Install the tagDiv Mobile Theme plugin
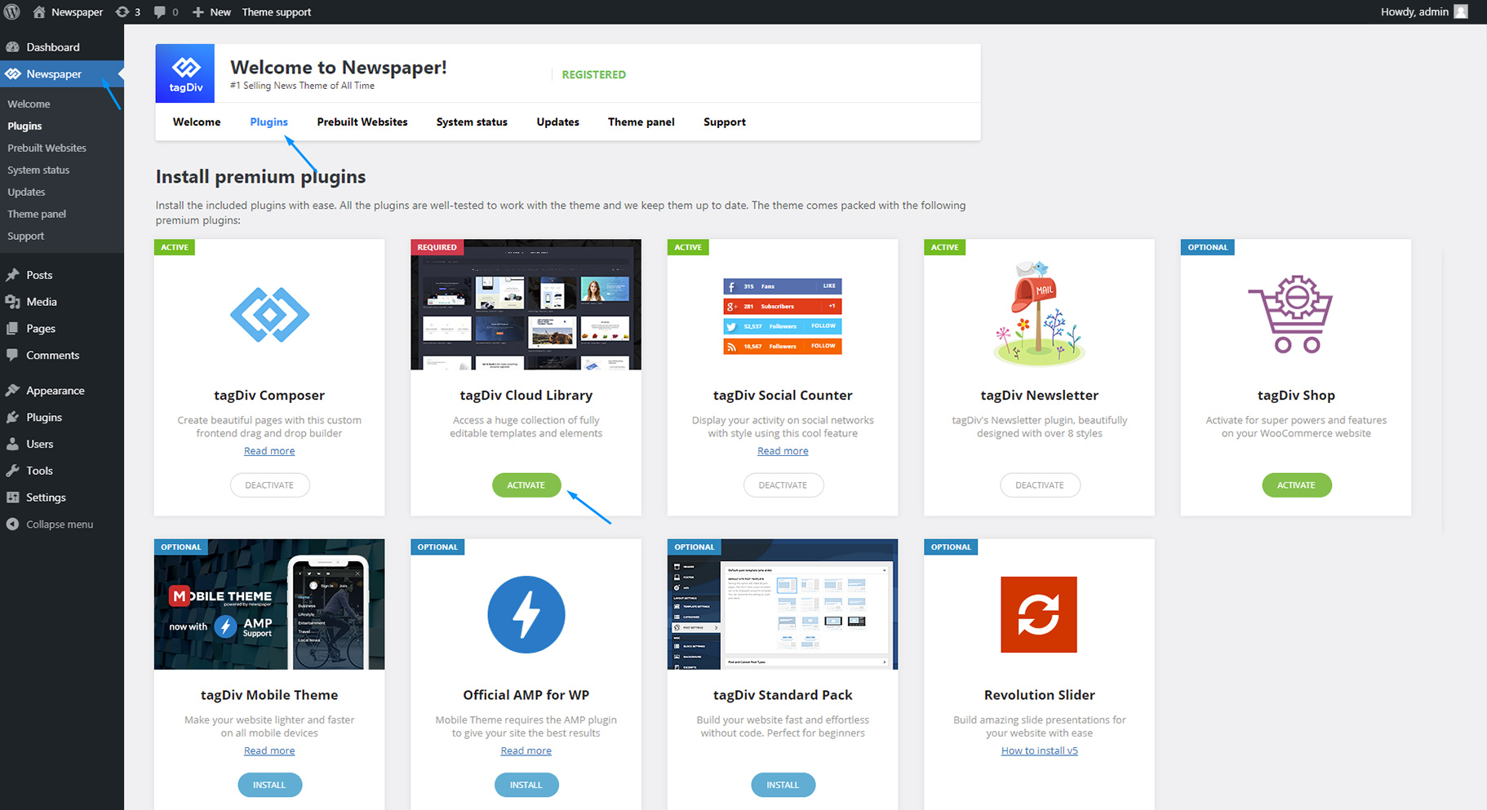Viewport: 1487px width, 810px height. (269, 785)
